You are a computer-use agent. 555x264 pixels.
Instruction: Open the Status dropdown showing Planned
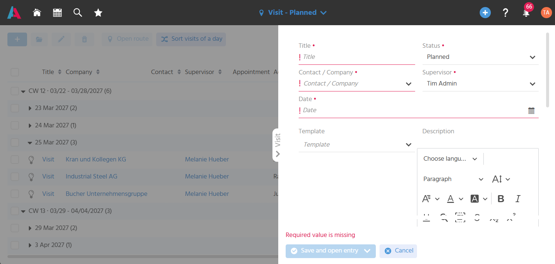tap(480, 57)
